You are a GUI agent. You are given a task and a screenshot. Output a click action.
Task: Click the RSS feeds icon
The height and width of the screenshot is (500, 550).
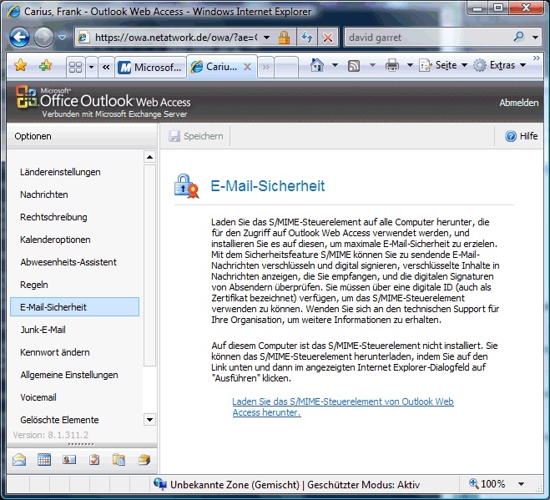point(354,66)
